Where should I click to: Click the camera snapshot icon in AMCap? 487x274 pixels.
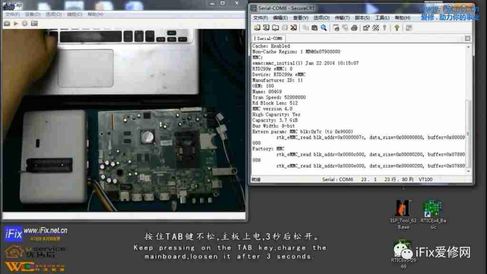(7, 23)
